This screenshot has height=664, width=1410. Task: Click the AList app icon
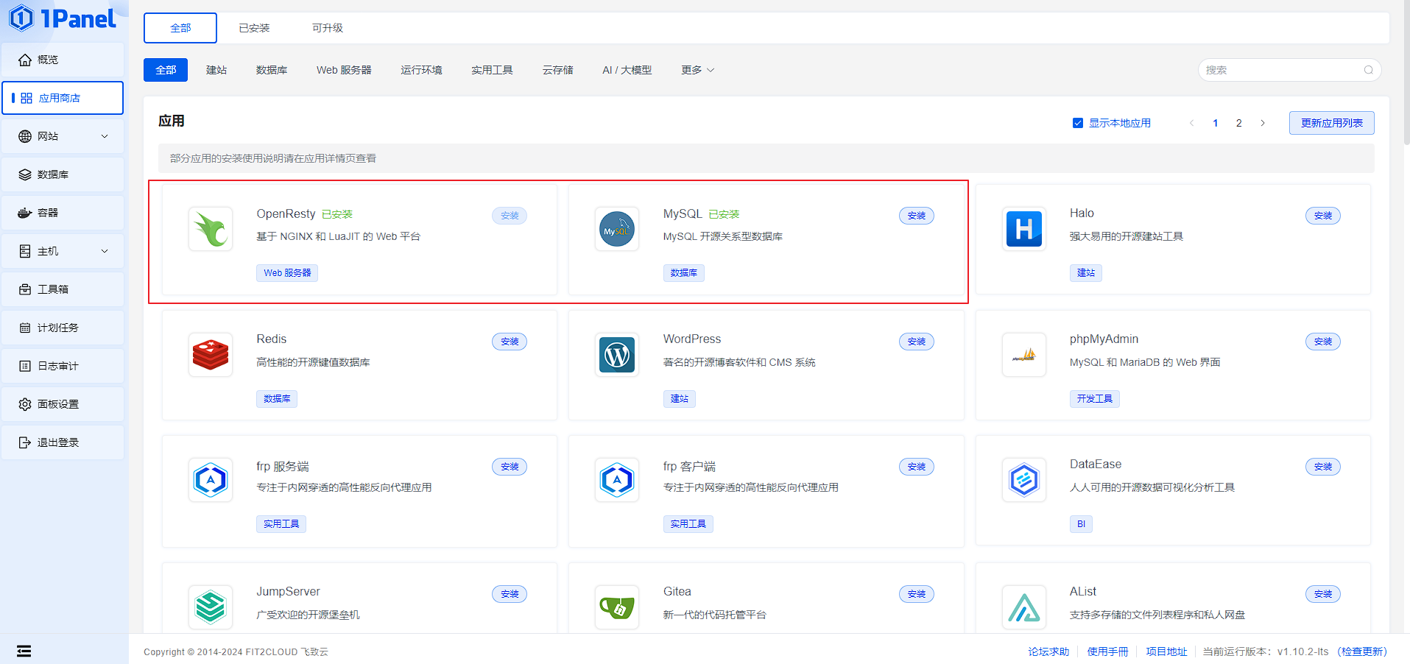pyautogui.click(x=1024, y=607)
